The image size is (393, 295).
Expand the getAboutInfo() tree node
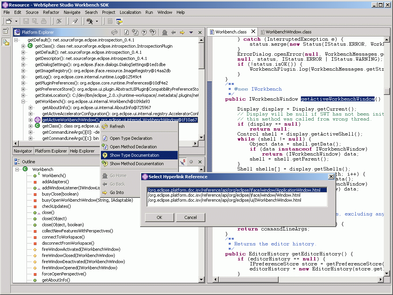tap(30, 108)
